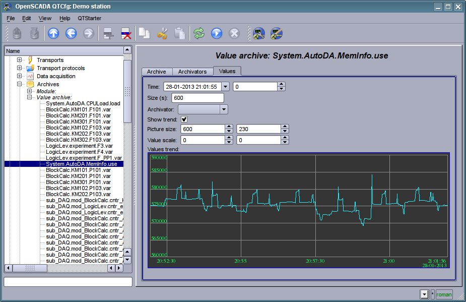Viewport: 466px width, 302px height.
Task: Open the Time date dropdown arrow
Action: [x=225, y=87]
